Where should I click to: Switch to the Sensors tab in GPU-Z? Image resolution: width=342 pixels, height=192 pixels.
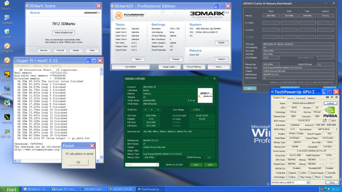pyautogui.click(x=290, y=98)
